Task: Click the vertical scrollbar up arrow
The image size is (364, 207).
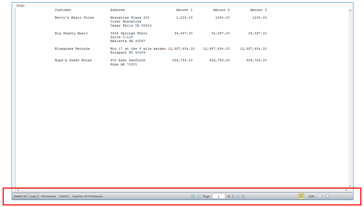Action: pos(350,11)
